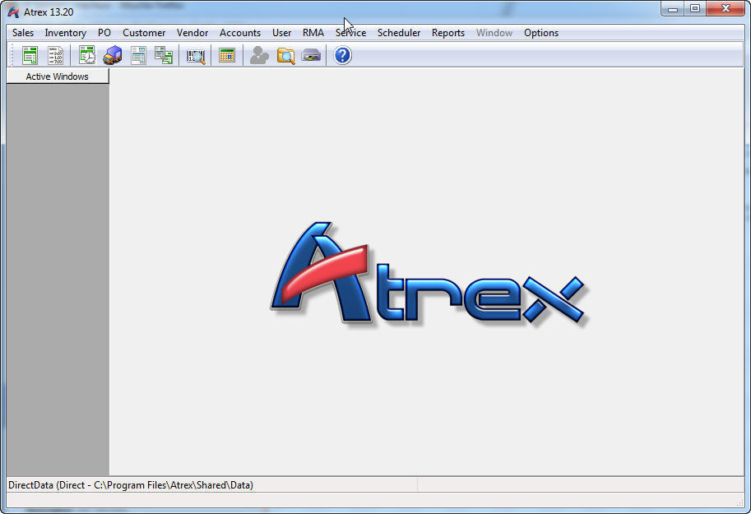751x514 pixels.
Task: Open the Sales menu
Action: [22, 33]
